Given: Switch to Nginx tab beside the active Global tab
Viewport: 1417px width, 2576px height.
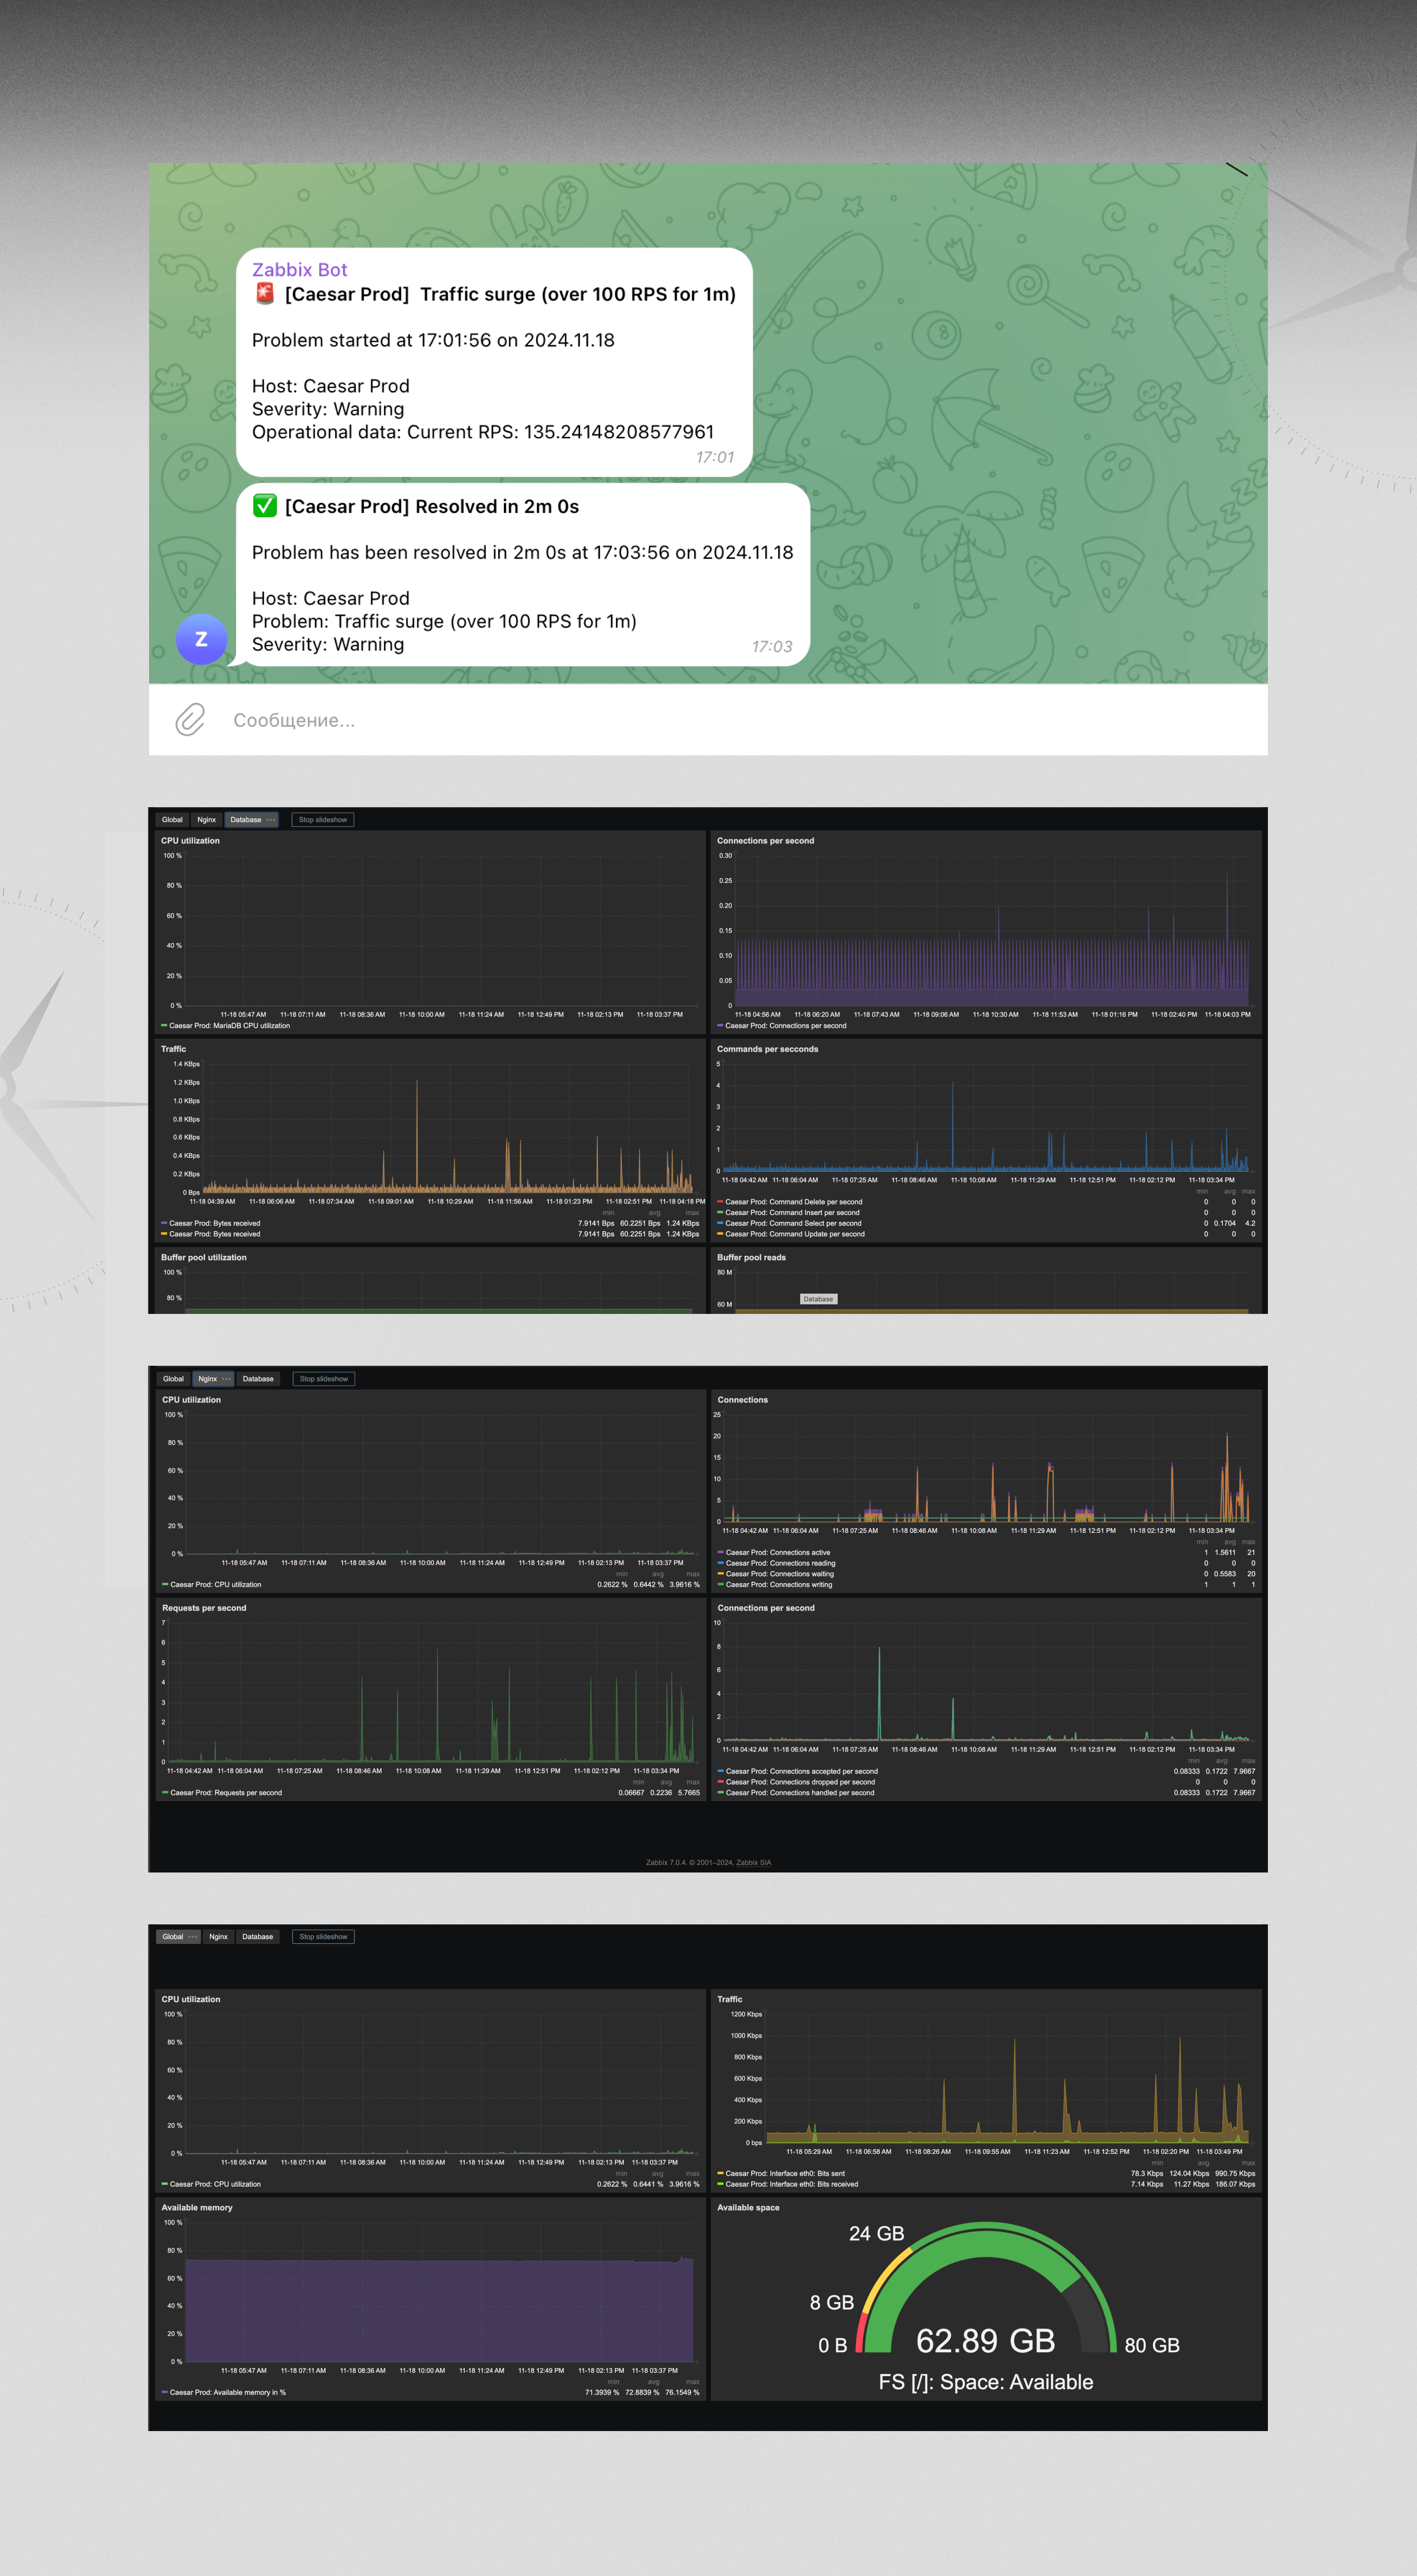Looking at the screenshot, I should (218, 1937).
